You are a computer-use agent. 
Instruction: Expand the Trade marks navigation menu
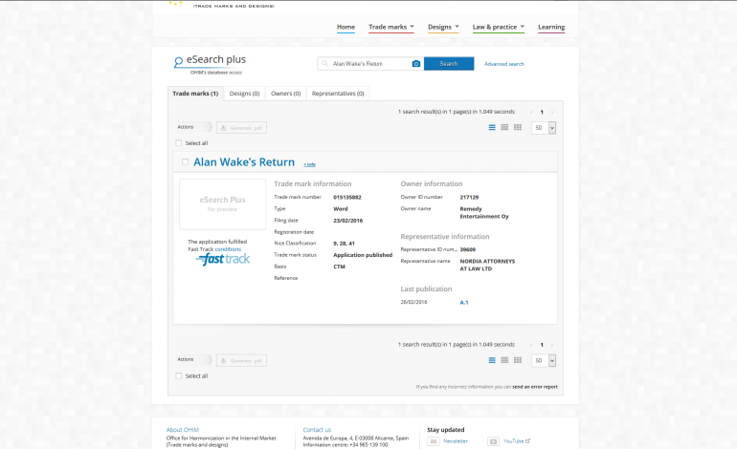click(x=391, y=27)
